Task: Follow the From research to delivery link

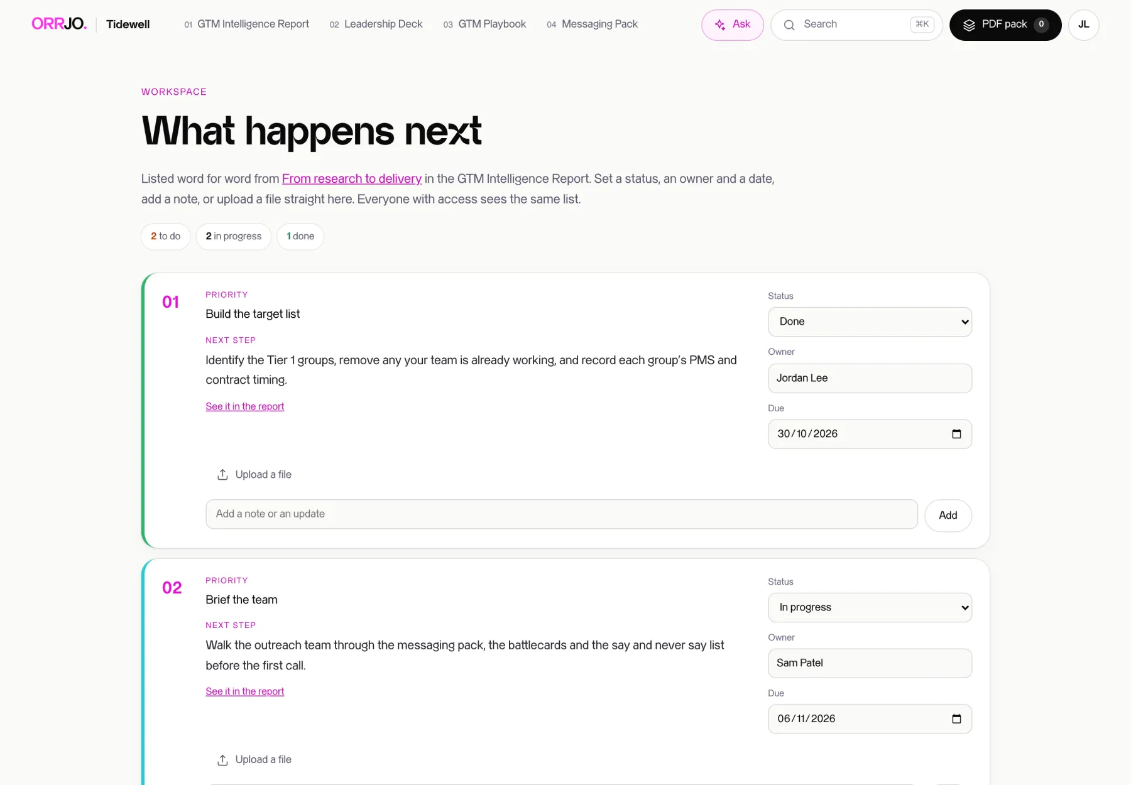Action: 352,178
